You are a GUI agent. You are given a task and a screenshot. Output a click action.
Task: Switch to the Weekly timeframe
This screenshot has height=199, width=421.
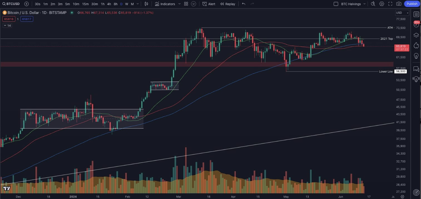tap(127, 4)
